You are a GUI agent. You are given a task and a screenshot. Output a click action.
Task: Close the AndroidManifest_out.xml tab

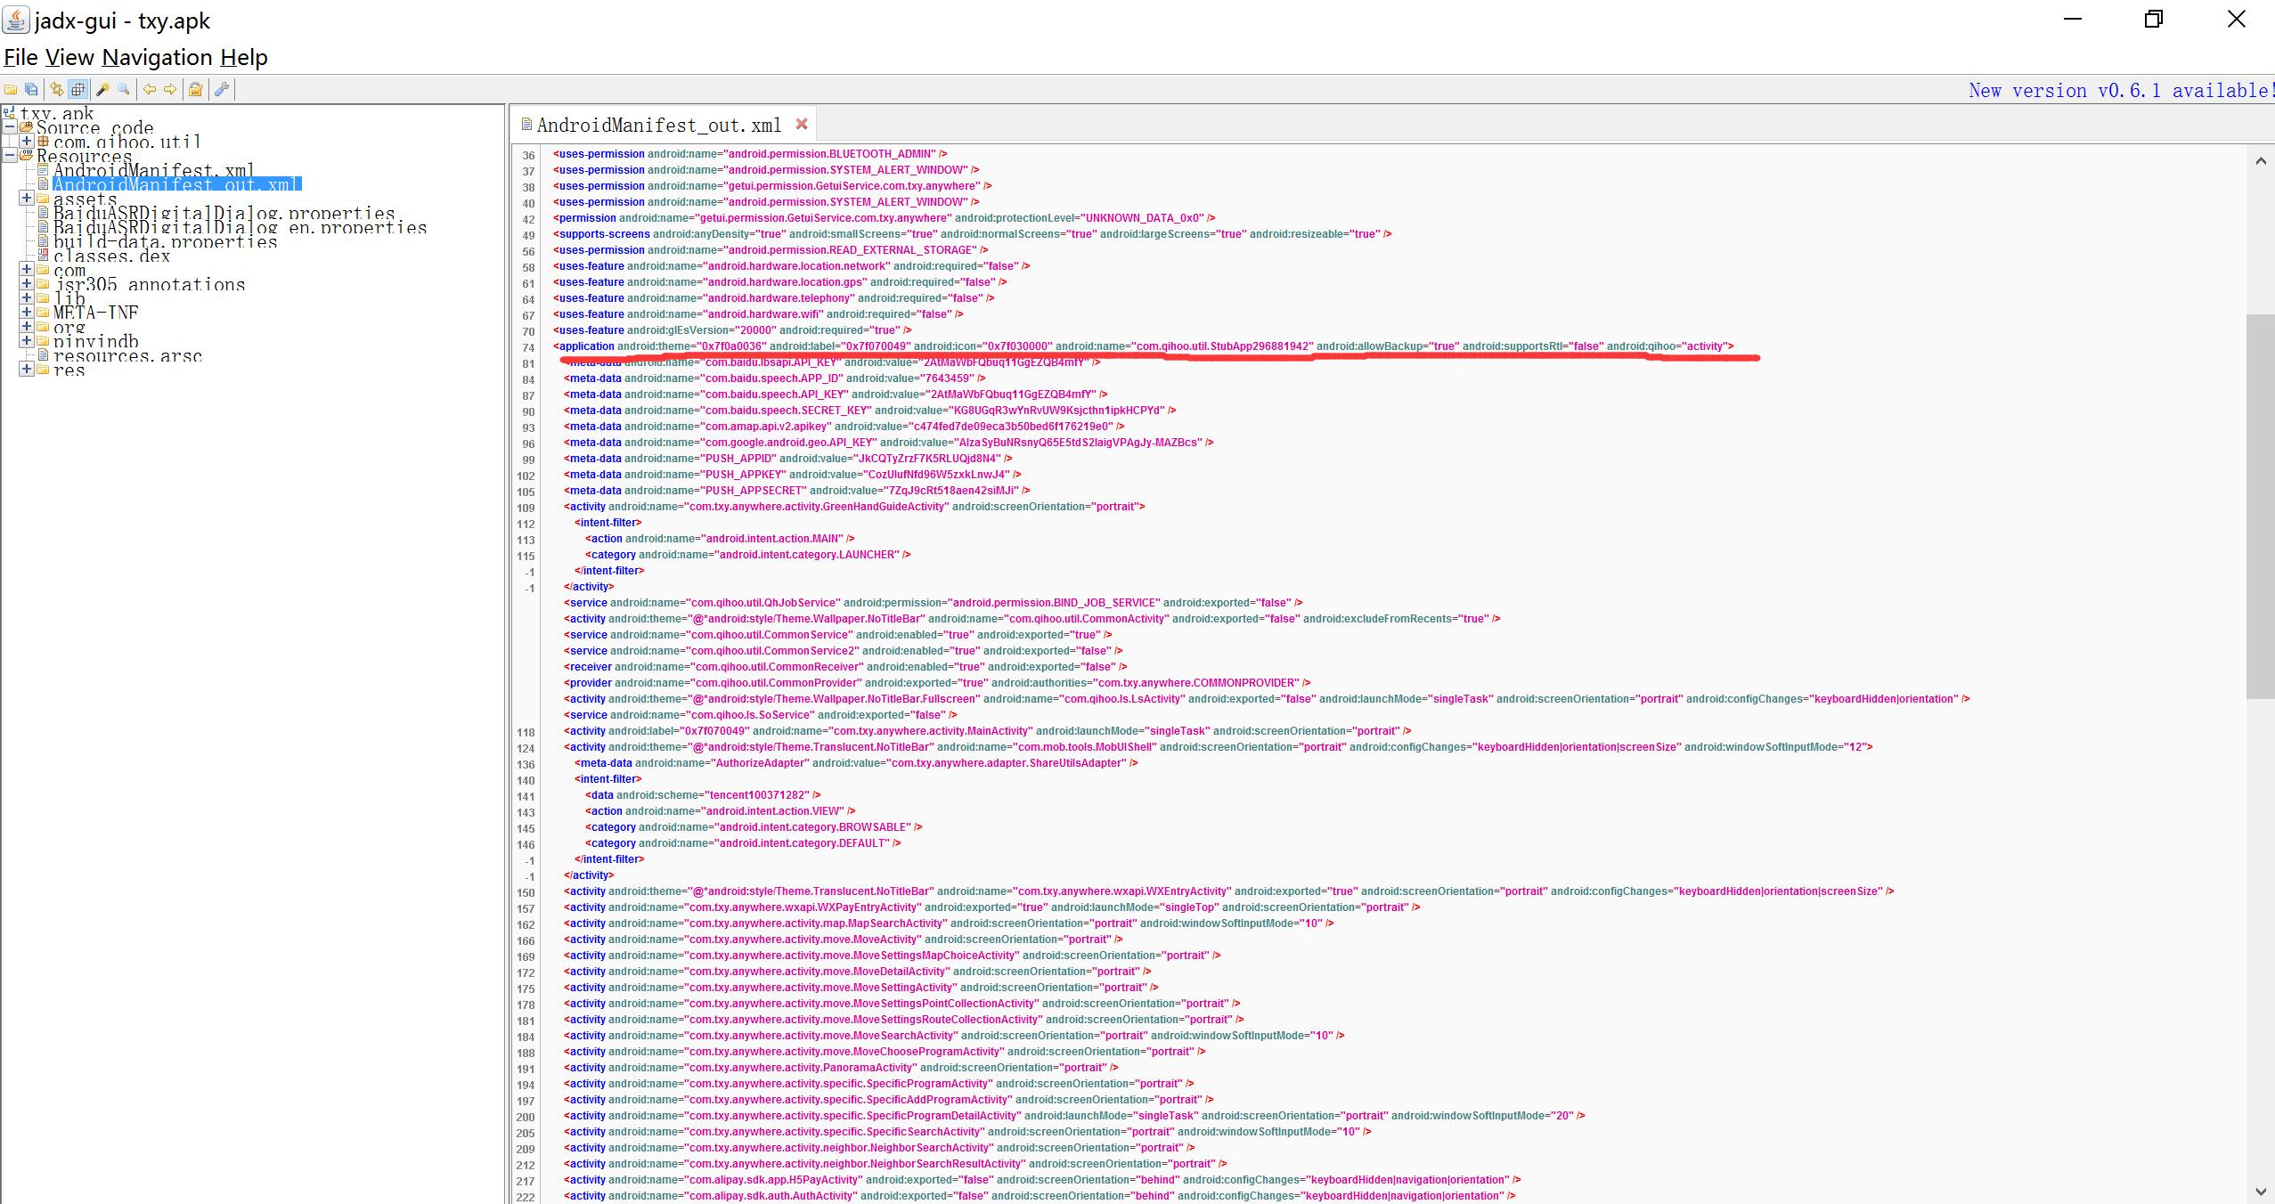[x=802, y=124]
